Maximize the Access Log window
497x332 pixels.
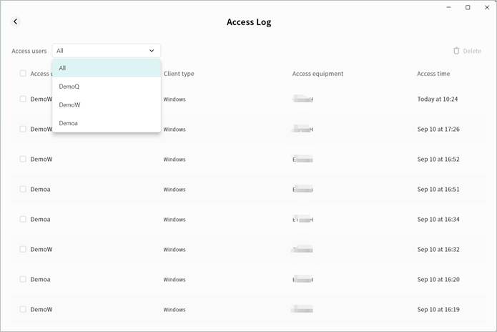468,7
